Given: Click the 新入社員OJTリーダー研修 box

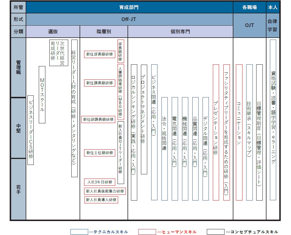Looking at the screenshot, I should click(x=121, y=153).
